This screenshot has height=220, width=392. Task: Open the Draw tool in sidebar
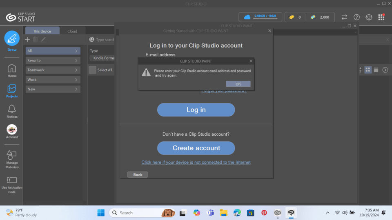pos(12,41)
